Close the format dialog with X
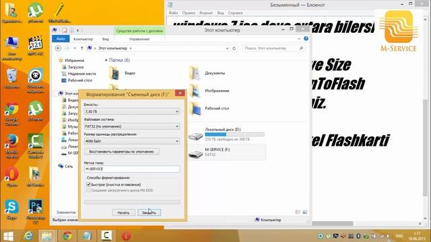The height and width of the screenshot is (242, 431). tap(180, 93)
